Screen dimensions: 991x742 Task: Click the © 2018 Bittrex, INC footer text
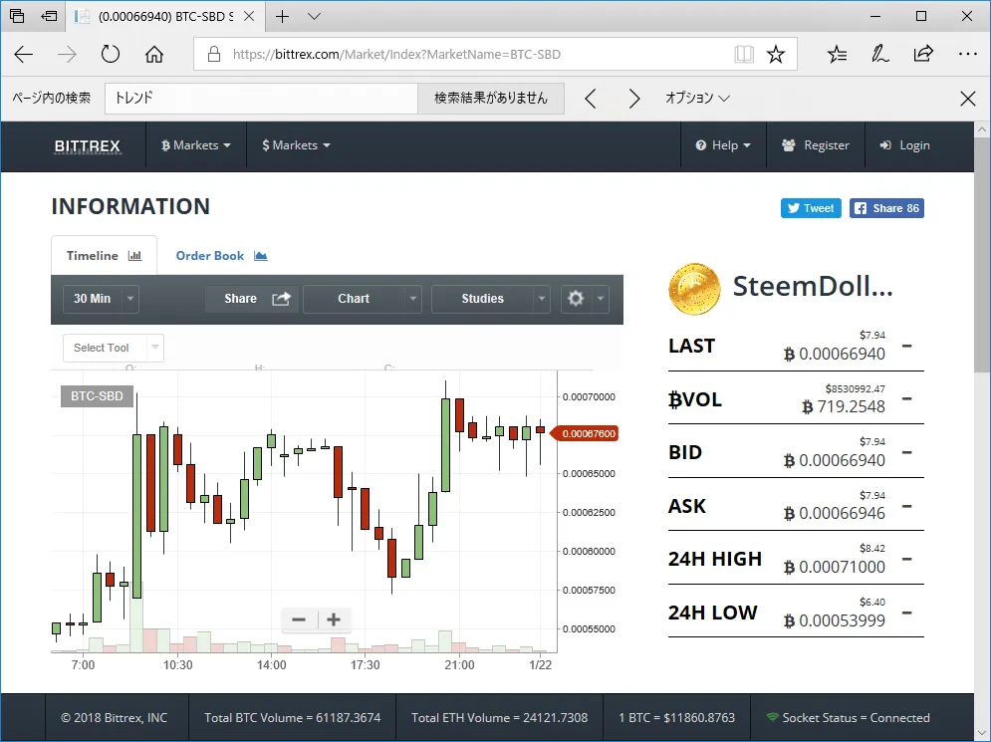(x=114, y=717)
